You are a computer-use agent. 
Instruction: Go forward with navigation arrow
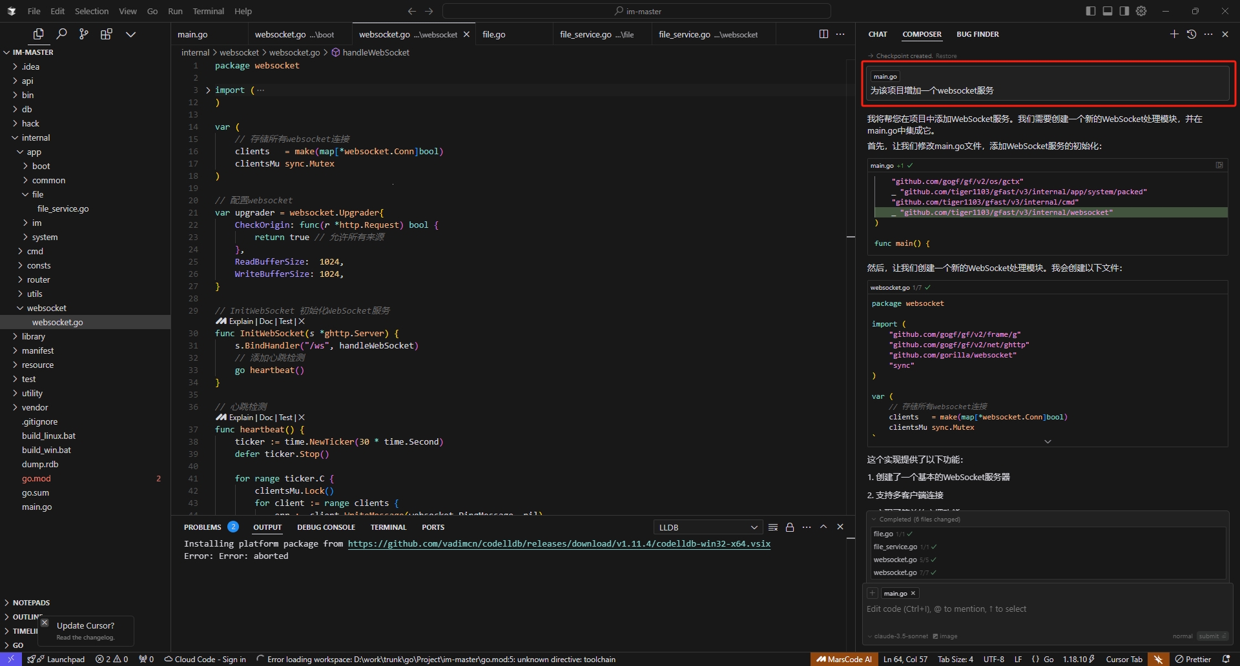[429, 11]
